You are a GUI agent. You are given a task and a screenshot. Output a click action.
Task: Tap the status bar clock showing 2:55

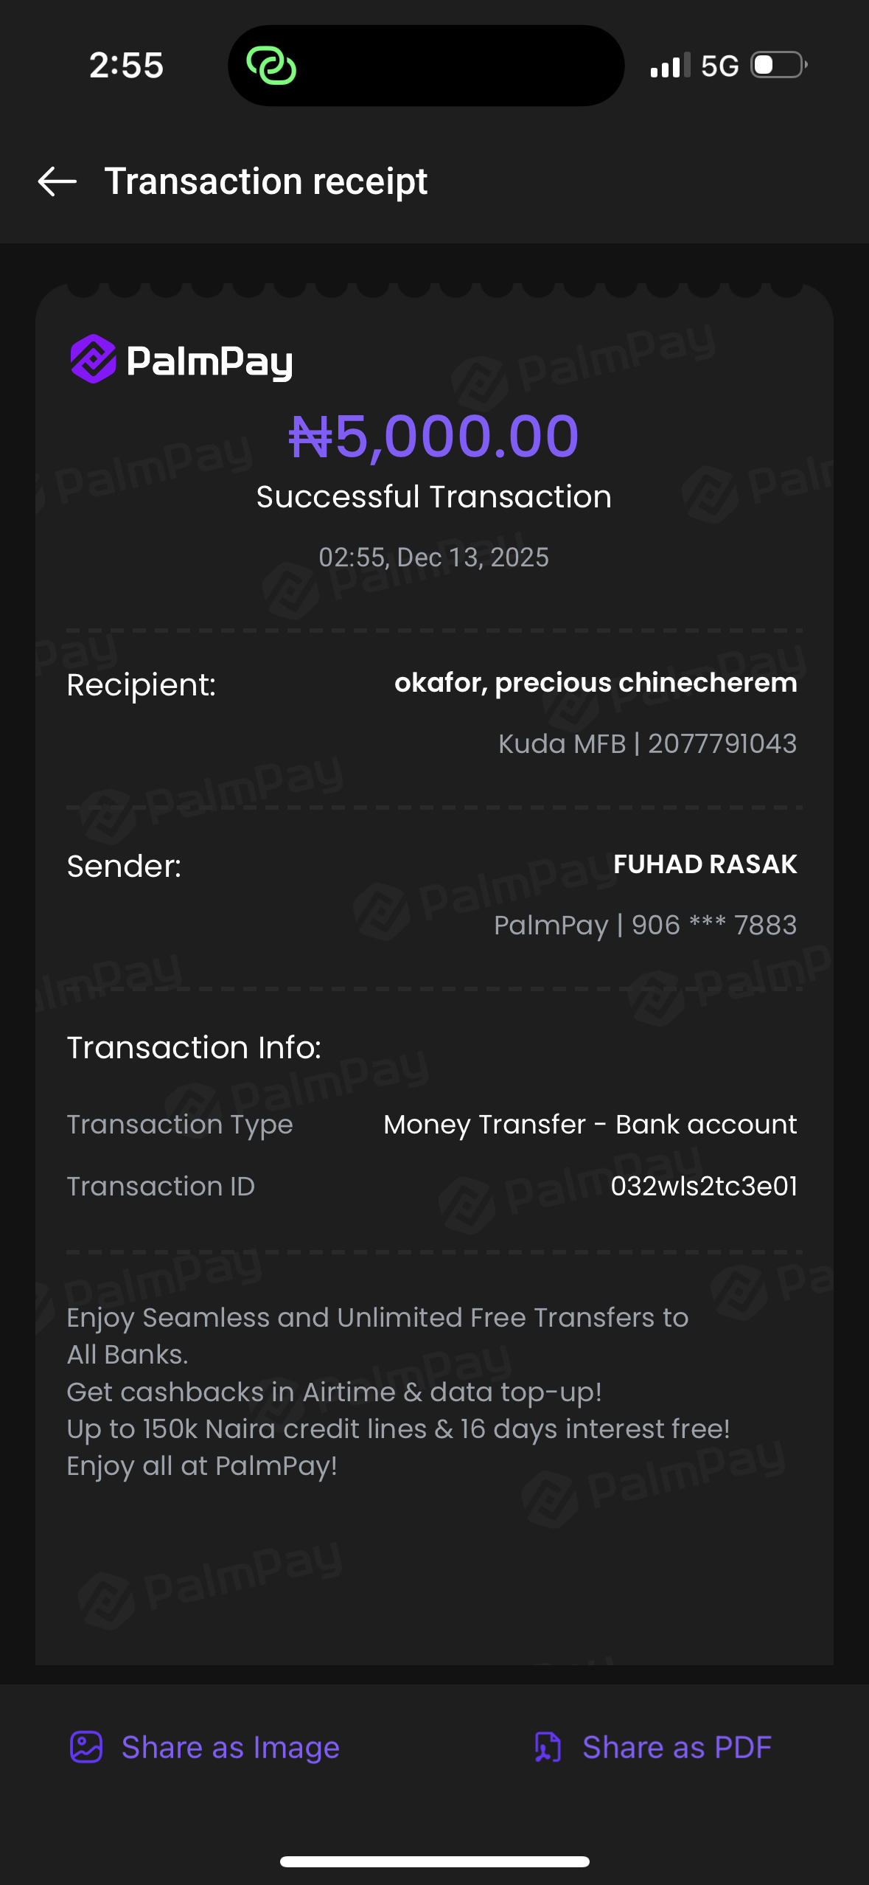(x=126, y=66)
